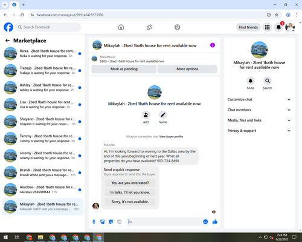Select Mikaylah's conversation in the list
302x242 pixels.
point(42,207)
